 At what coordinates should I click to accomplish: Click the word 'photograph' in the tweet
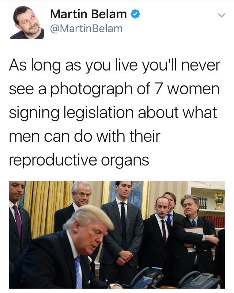click(92, 89)
